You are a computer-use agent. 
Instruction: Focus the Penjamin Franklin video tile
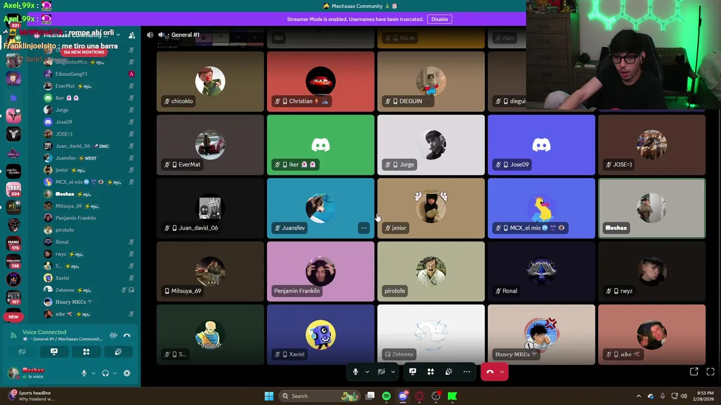pyautogui.click(x=321, y=271)
